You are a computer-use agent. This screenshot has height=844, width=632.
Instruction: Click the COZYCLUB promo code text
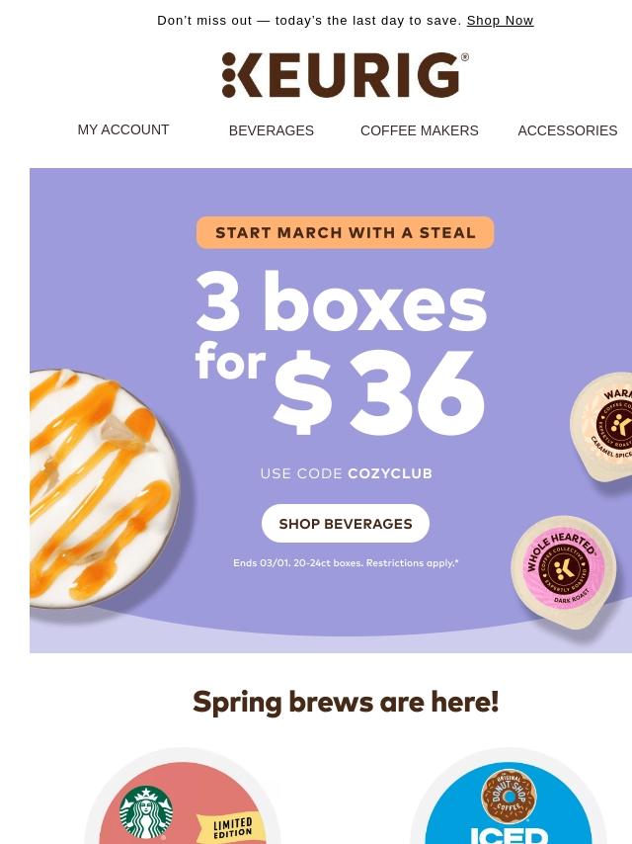pyautogui.click(x=389, y=473)
